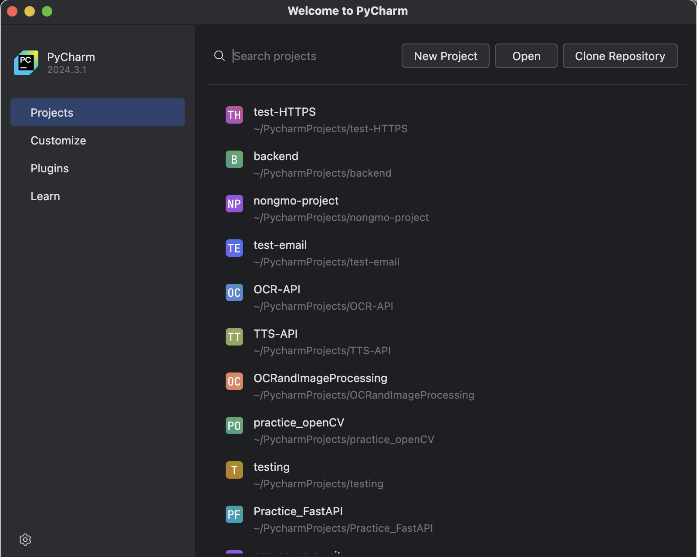This screenshot has height=557, width=697.
Task: Click path ~/PycharmProjects/Practice_FastAPI
Action: 343,528
